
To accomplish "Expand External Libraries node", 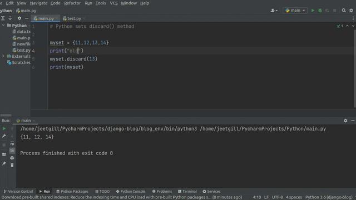I will click(3, 56).
